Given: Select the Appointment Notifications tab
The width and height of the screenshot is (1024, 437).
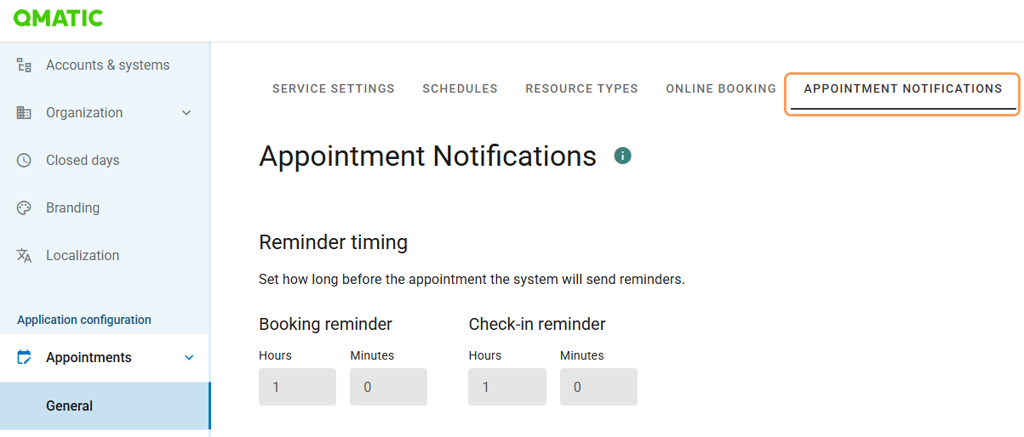Looking at the screenshot, I should (902, 88).
